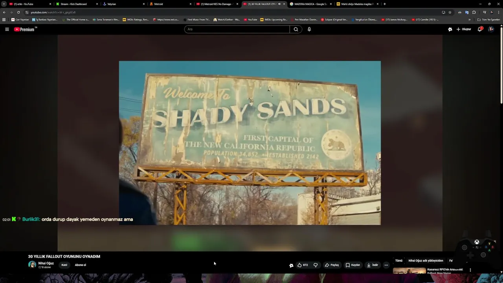The height and width of the screenshot is (283, 503).
Task: Open IMDb: Ratings, Reviews bookmark
Action: tap(136, 20)
